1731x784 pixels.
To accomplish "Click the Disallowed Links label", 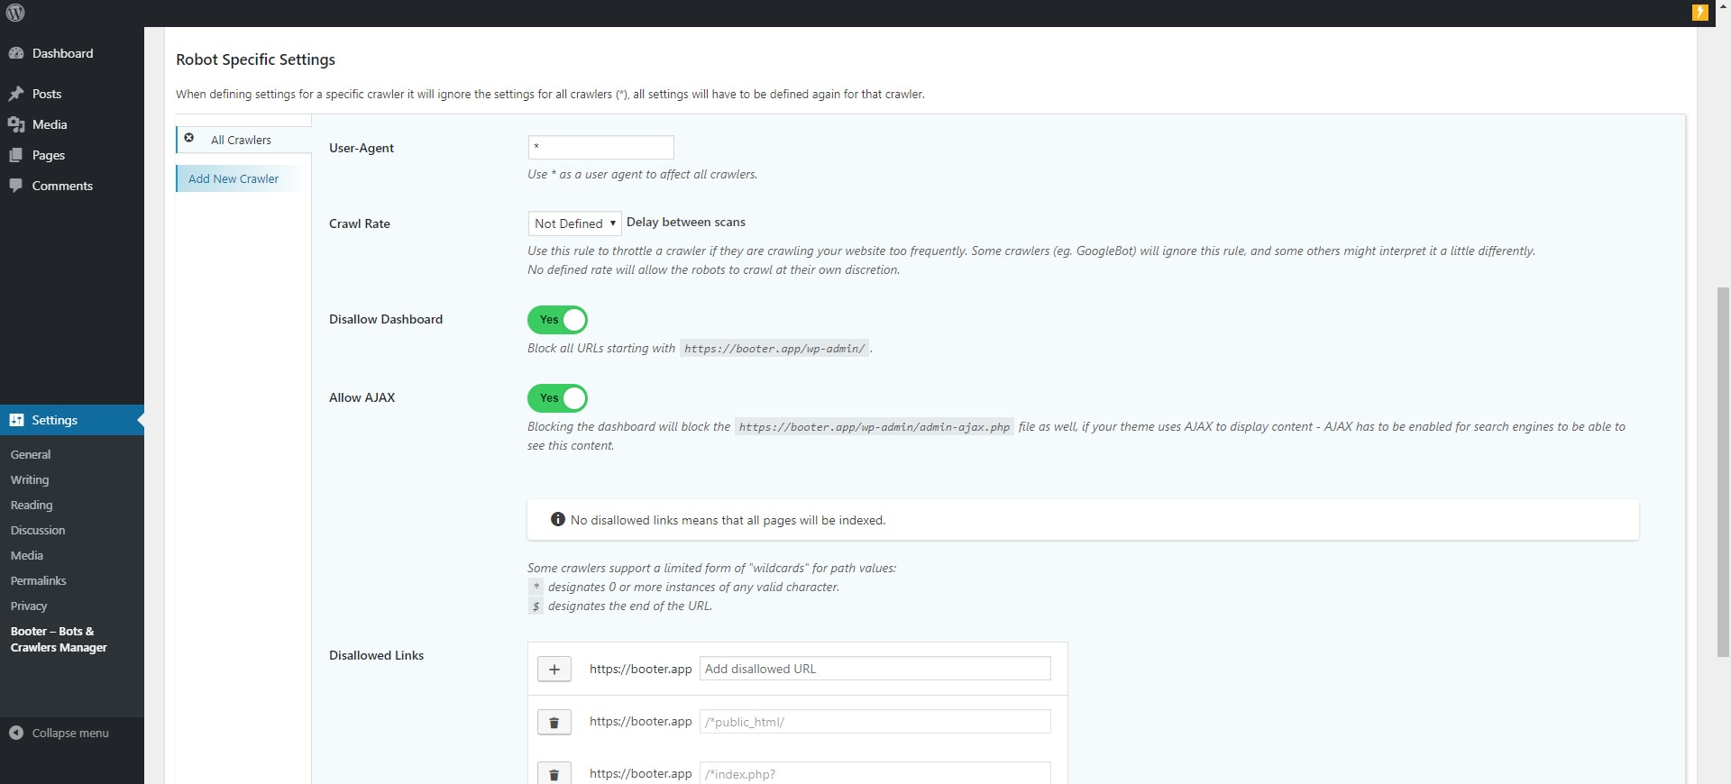I will pos(376,655).
